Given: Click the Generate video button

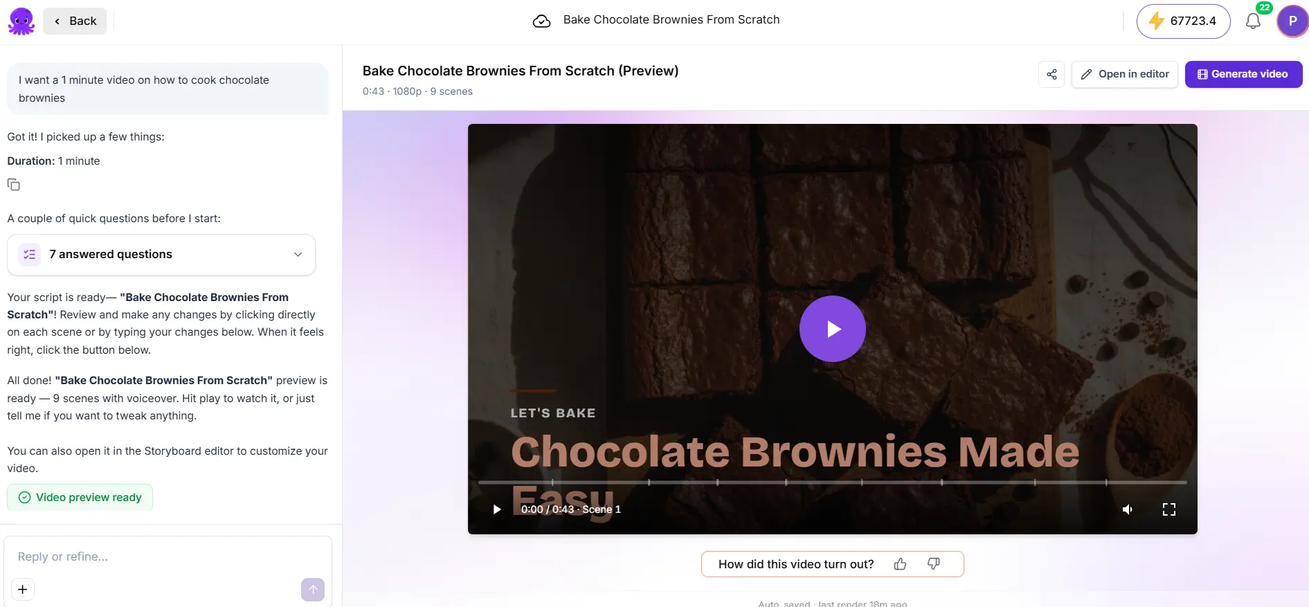Looking at the screenshot, I should (x=1243, y=74).
